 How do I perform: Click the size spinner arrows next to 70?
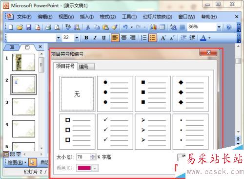tap(93, 157)
